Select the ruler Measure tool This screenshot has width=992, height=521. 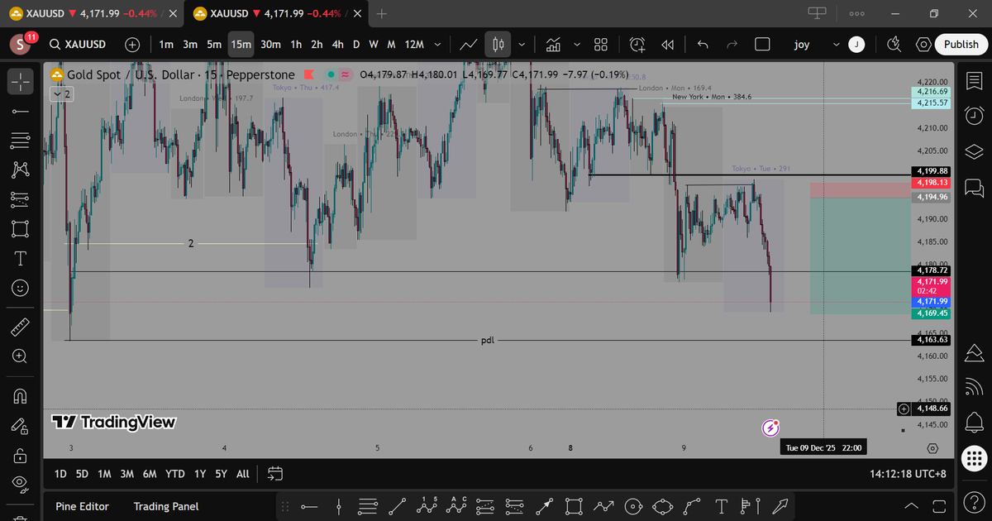pos(21,327)
